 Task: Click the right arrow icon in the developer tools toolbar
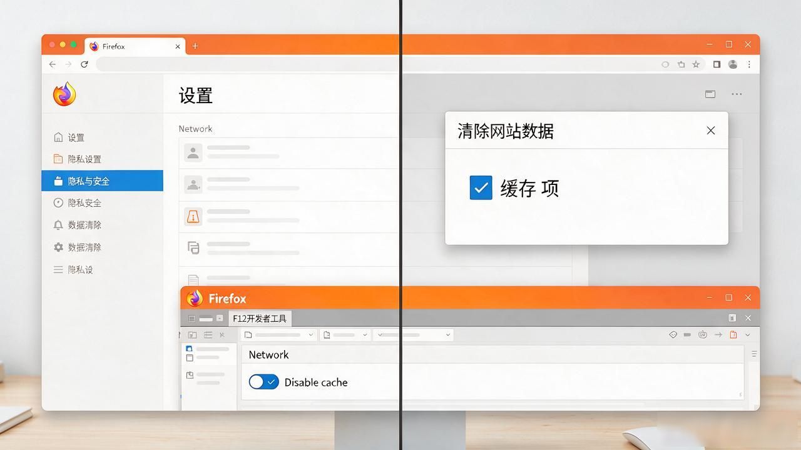(718, 335)
